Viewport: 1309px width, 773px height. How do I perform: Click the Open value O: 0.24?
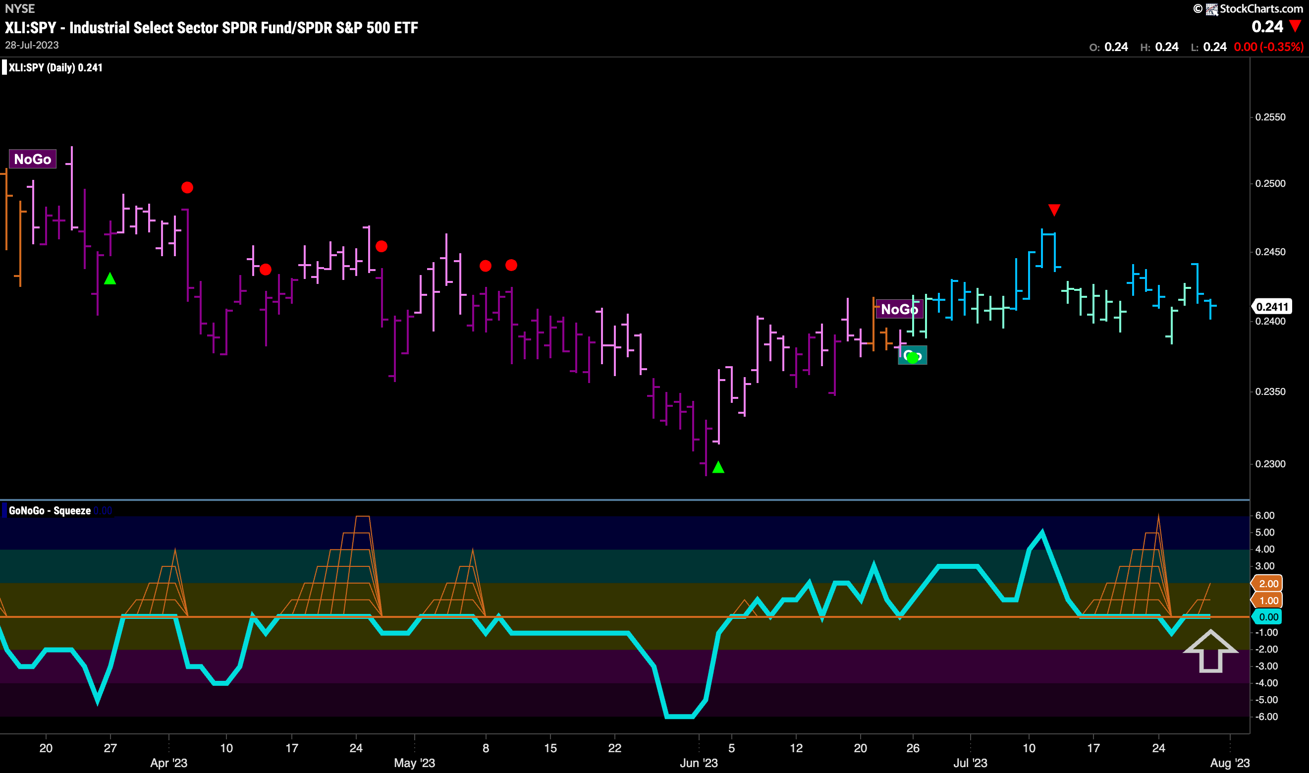point(1108,47)
